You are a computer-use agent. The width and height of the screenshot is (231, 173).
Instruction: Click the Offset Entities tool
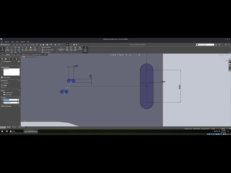coord(35,49)
